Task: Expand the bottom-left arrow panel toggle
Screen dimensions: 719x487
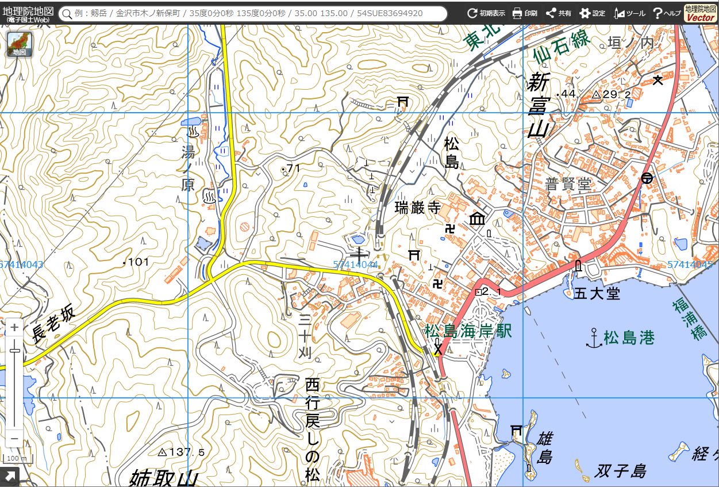Action: pyautogui.click(x=10, y=477)
